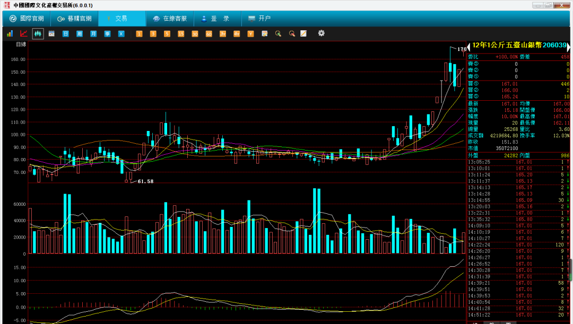Select quarterly (季) period button
Image resolution: width=573 pixels, height=324 pixels.
(107, 33)
